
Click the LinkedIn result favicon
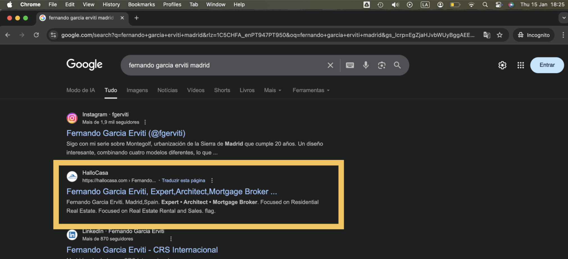(x=72, y=235)
